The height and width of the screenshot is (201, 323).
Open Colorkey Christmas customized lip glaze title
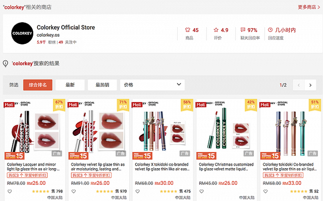(x=226, y=167)
